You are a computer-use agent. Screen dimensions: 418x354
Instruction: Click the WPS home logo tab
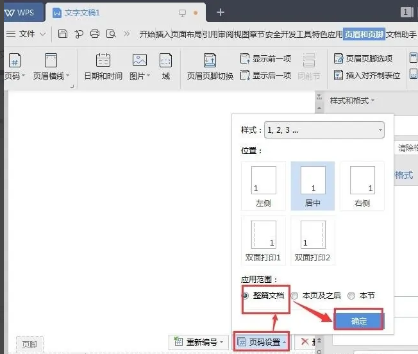pos(22,13)
